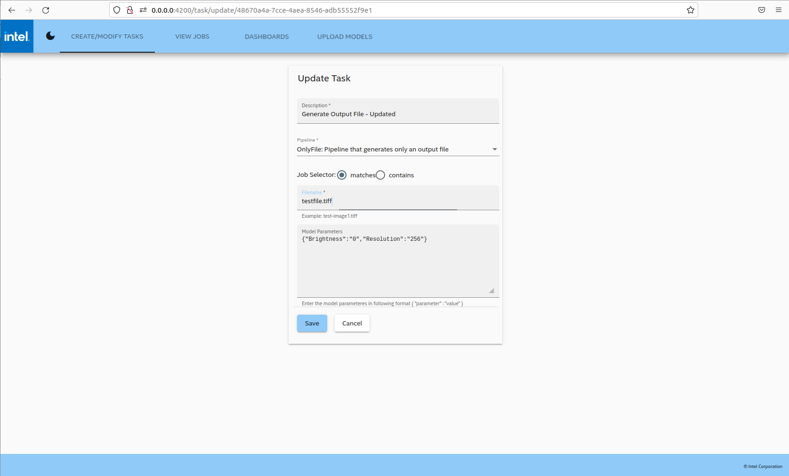Click the blocked permissions icon in address bar
This screenshot has width=789, height=476.
coord(130,10)
